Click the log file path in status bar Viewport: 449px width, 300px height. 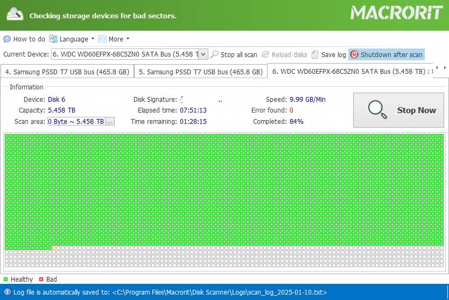click(220, 292)
